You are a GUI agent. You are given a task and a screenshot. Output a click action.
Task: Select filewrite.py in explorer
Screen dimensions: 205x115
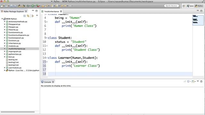tap(13, 30)
